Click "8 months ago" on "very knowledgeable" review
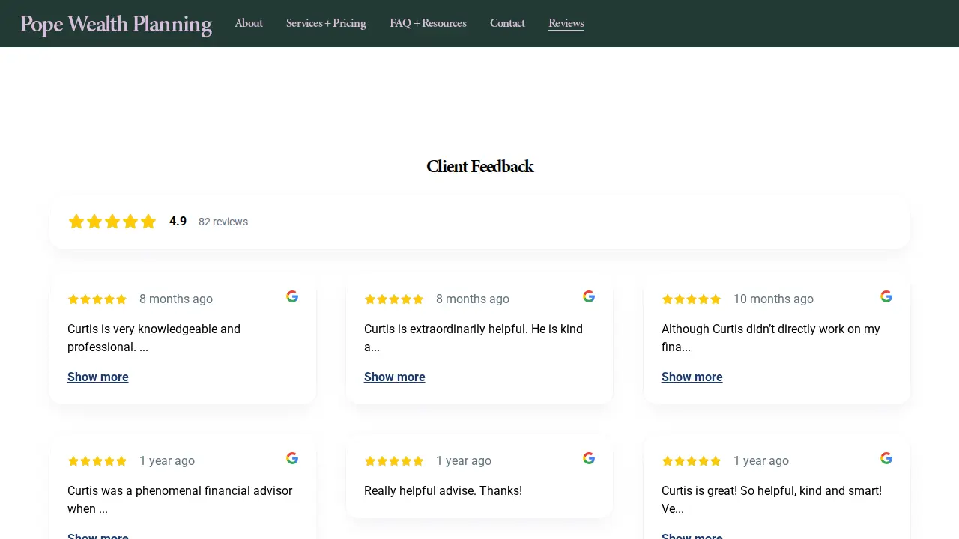This screenshot has width=959, height=539. click(x=176, y=299)
